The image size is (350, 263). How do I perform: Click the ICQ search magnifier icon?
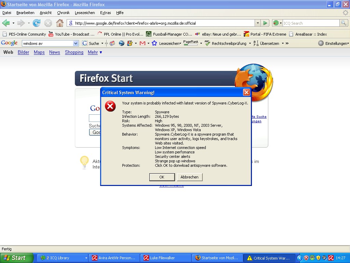[344, 23]
